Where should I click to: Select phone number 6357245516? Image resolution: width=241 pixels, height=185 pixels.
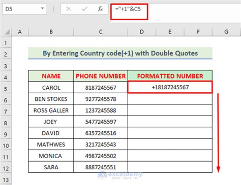click(x=101, y=133)
